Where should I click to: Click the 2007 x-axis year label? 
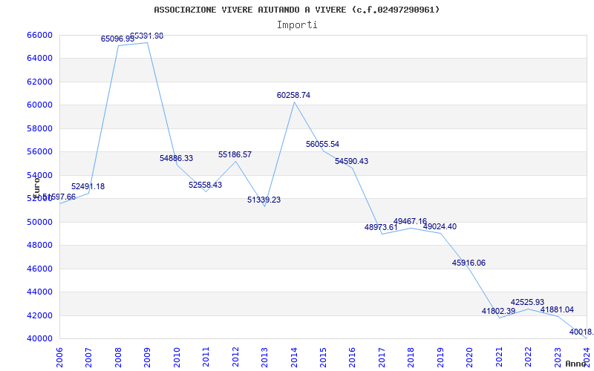[x=88, y=356]
